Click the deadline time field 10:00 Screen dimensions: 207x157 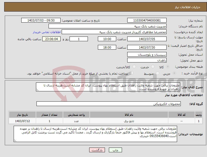coord(107,39)
